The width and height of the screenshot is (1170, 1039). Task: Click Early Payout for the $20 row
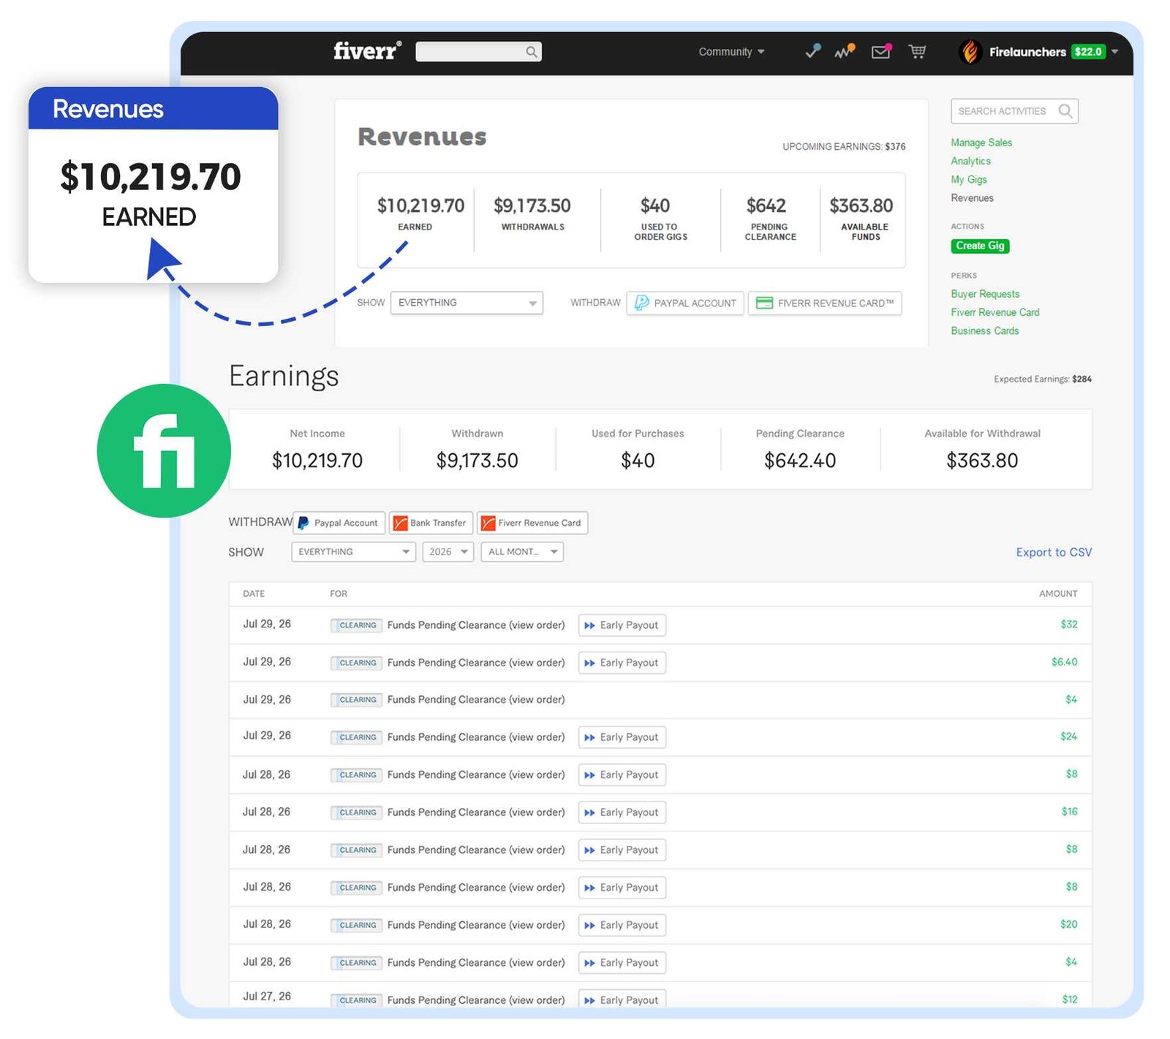click(622, 925)
